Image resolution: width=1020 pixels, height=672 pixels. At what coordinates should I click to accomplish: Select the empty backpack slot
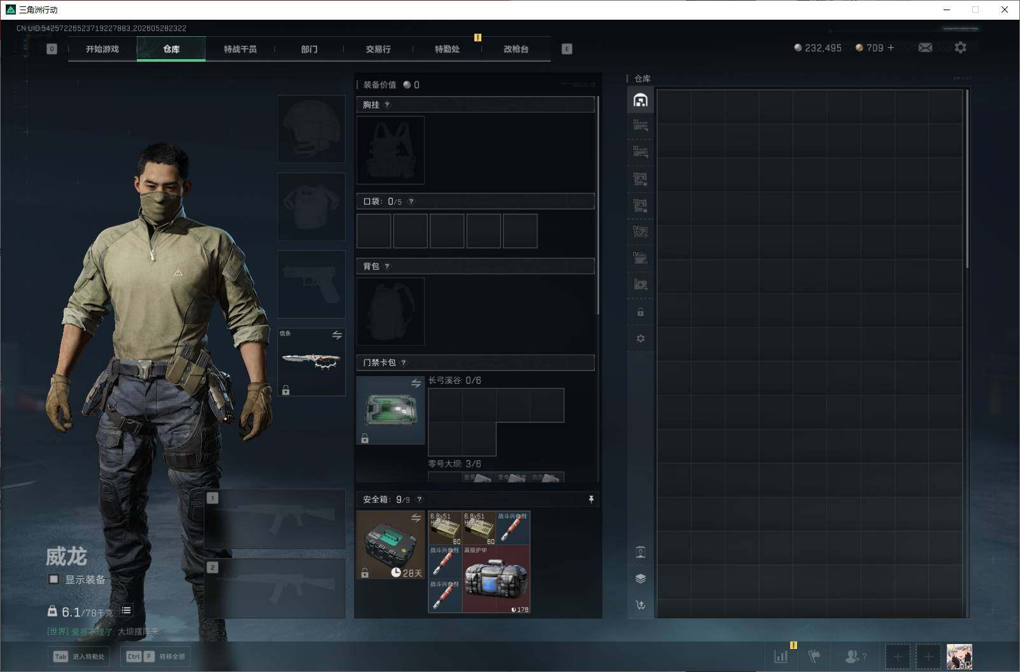pyautogui.click(x=390, y=312)
